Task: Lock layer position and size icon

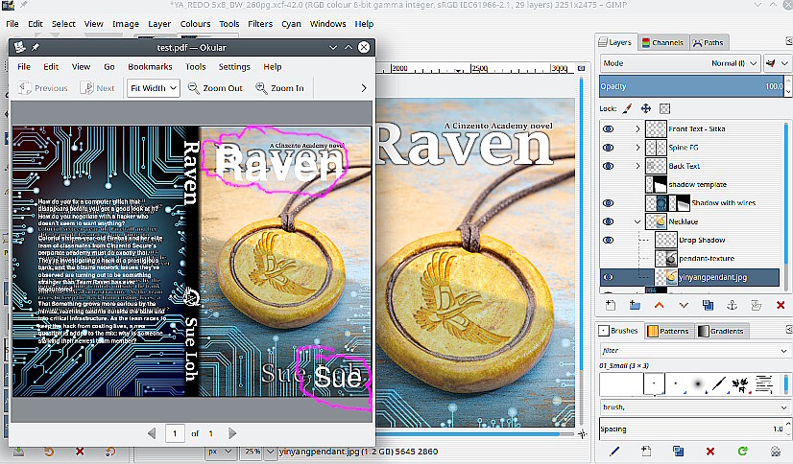Action: pos(646,108)
